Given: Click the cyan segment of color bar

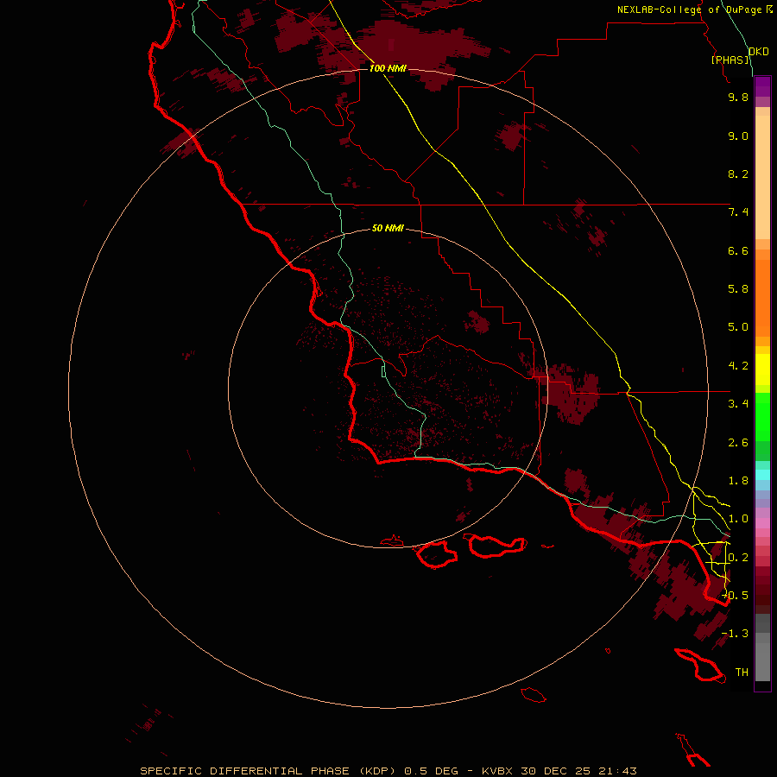Looking at the screenshot, I should tap(762, 475).
